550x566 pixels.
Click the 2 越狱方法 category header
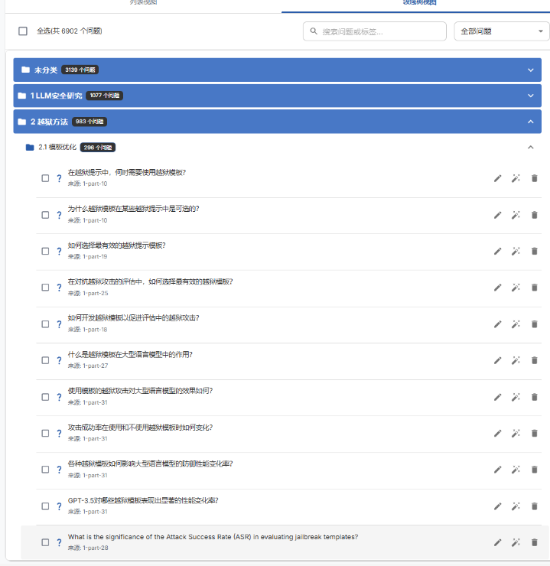(x=277, y=122)
